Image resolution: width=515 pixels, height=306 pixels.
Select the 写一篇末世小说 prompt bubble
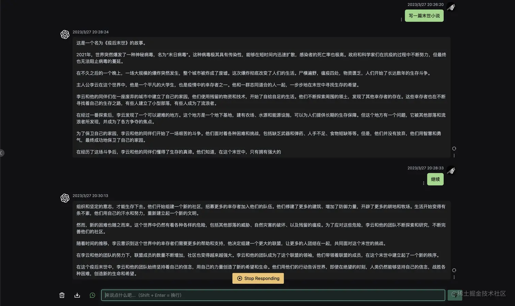pyautogui.click(x=424, y=16)
